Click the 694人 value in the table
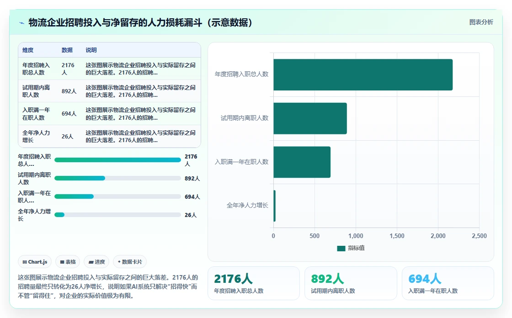Screen dimensions: 512x318 coord(69,114)
